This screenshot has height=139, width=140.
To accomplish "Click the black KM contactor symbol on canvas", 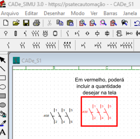I will 58,116.
